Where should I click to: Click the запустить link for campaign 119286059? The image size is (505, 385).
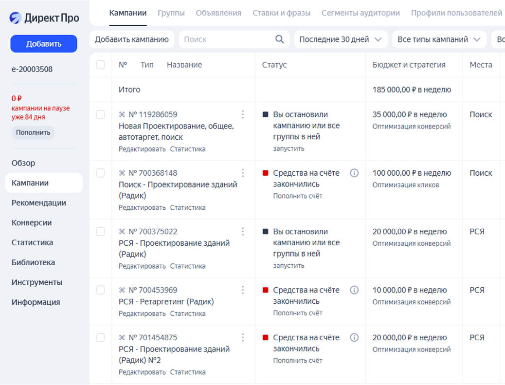click(x=289, y=148)
